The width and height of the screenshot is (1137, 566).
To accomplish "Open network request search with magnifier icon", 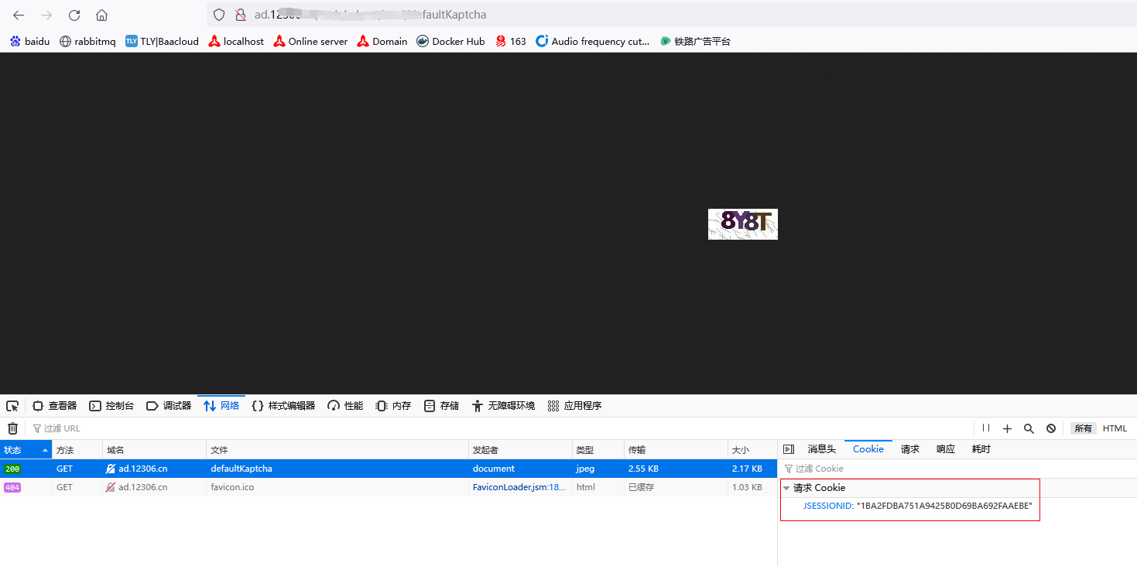I will [1029, 428].
